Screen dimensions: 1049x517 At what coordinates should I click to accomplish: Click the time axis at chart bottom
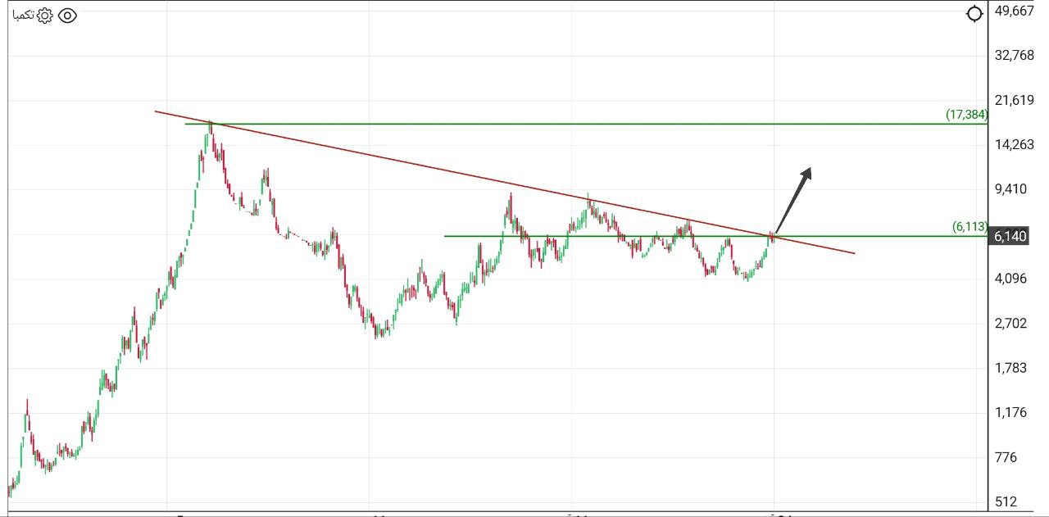(492, 513)
